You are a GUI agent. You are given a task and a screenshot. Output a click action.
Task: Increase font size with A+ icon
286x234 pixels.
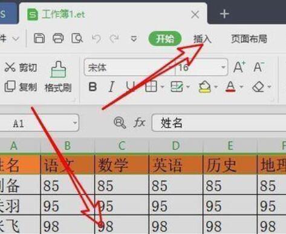click(239, 67)
